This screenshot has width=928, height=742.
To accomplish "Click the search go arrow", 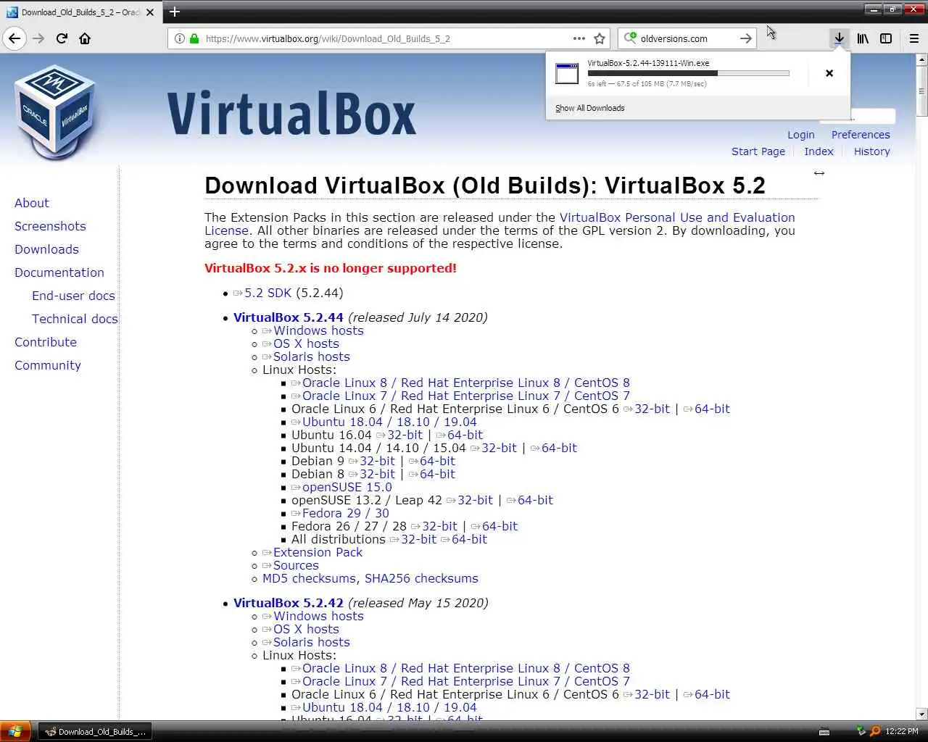I will pos(745,38).
